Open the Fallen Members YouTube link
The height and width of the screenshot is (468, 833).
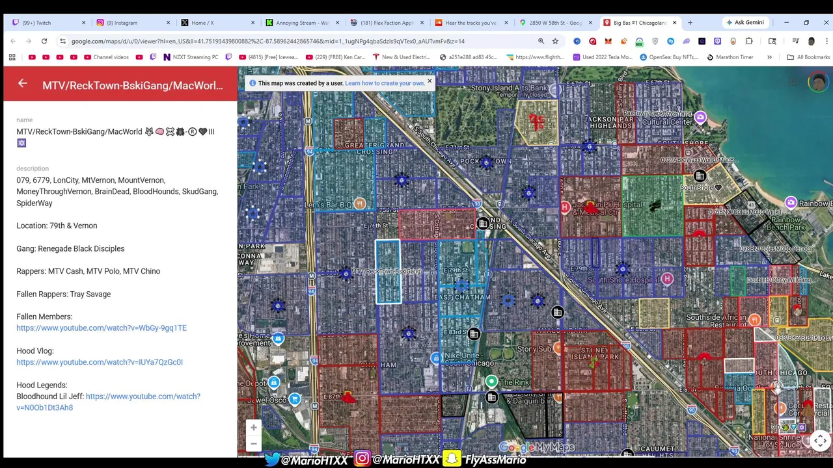click(x=102, y=328)
